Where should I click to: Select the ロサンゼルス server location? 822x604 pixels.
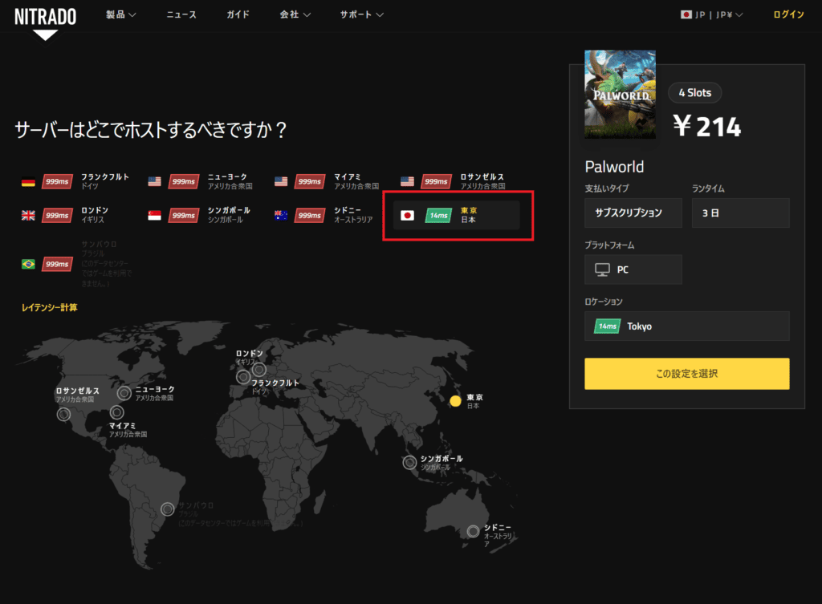point(454,181)
